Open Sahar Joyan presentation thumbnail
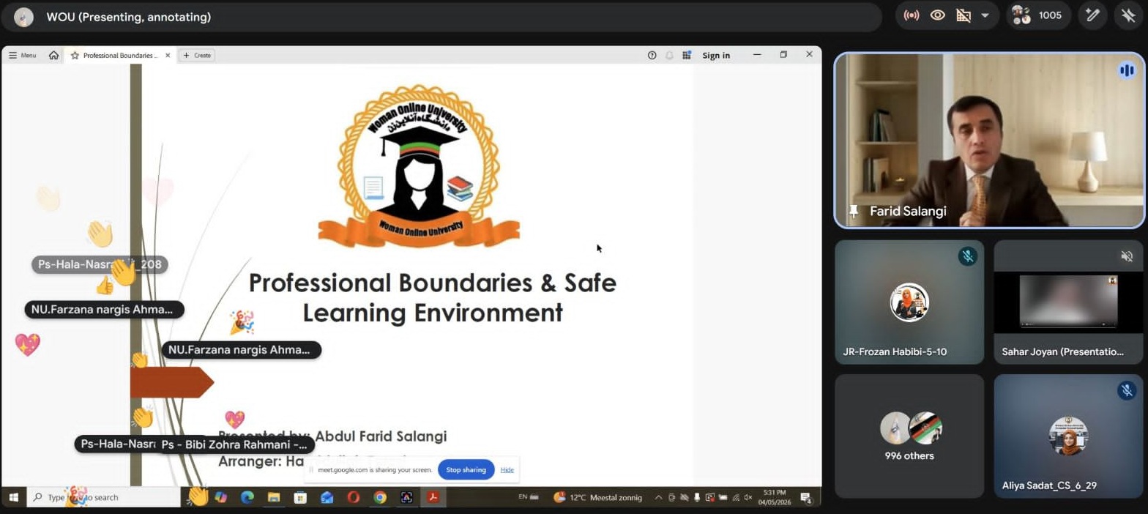This screenshot has height=514, width=1148. pos(1068,301)
